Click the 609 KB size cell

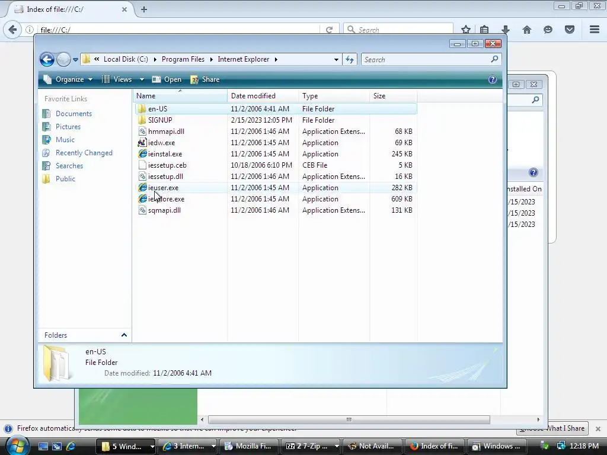pyautogui.click(x=402, y=199)
